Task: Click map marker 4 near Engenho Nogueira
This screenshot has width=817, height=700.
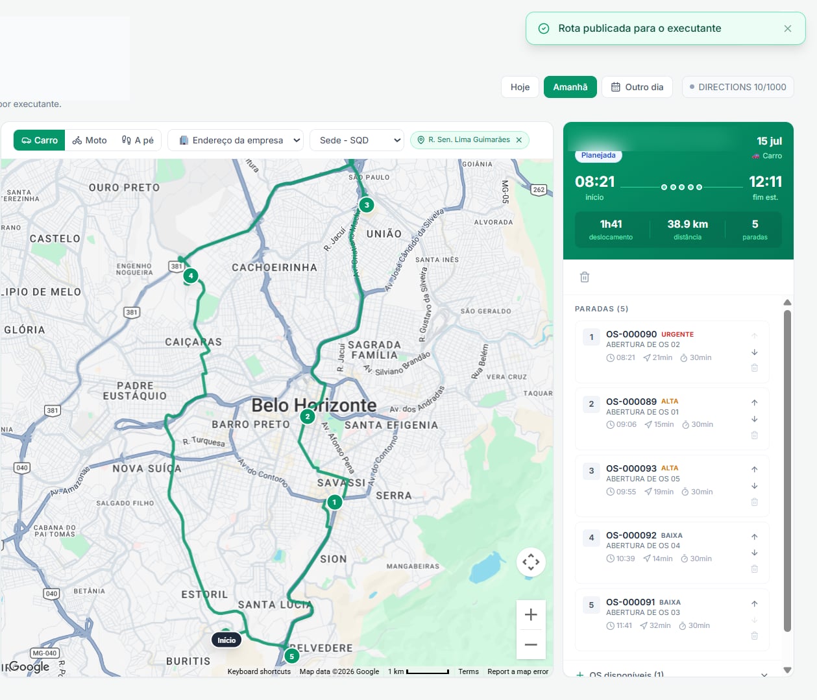Action: pos(191,276)
